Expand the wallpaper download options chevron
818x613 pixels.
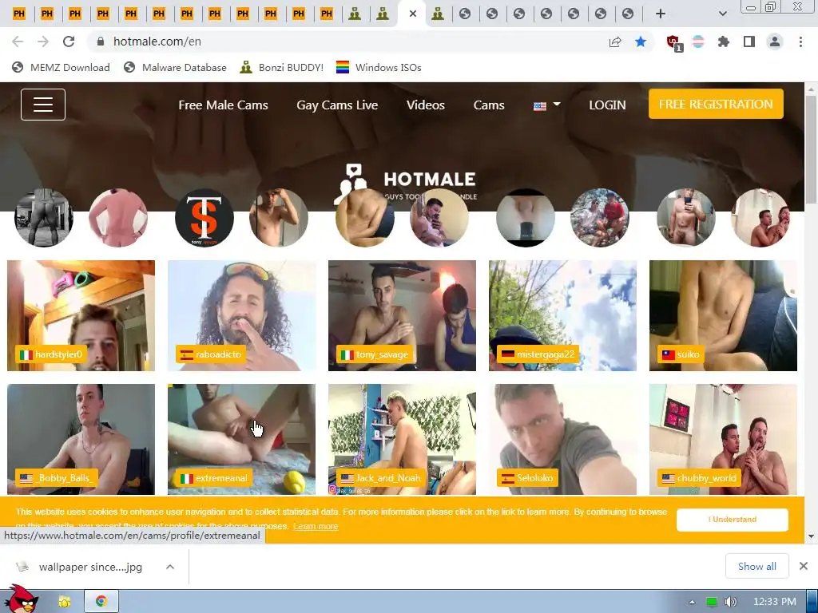170,567
